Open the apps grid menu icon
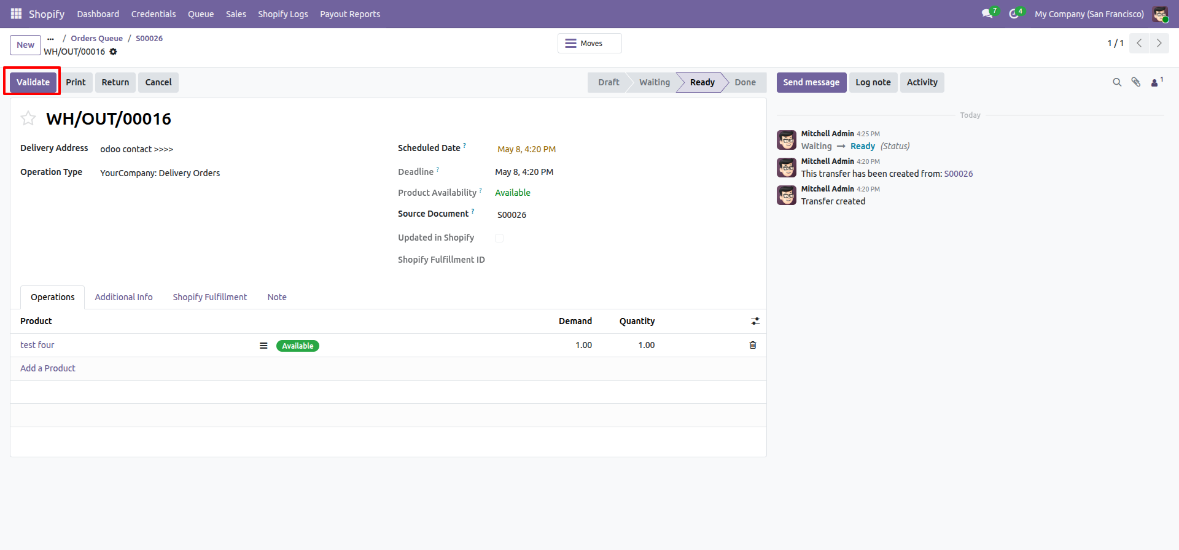 click(x=16, y=14)
